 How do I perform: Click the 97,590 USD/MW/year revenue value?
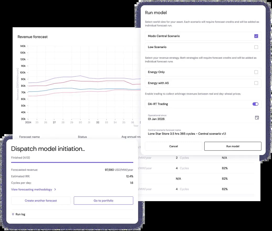[119, 170]
